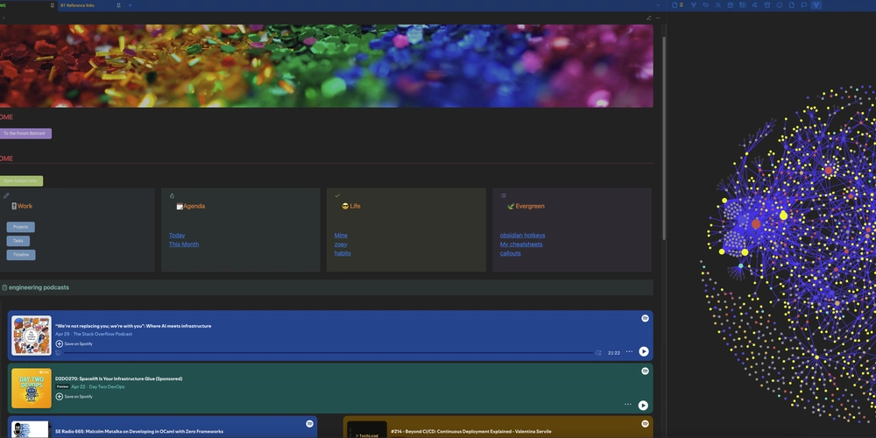Click the edit pencil icon above banner

648,18
